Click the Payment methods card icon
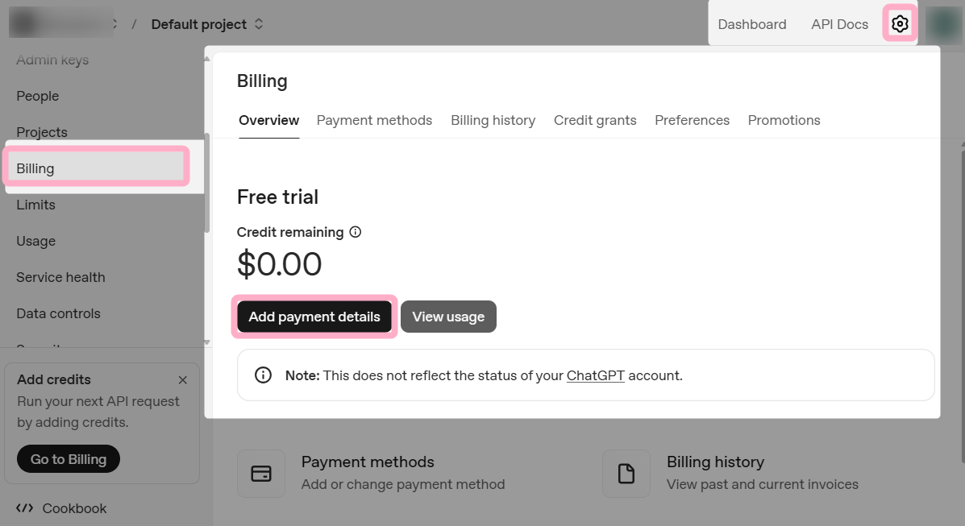This screenshot has height=526, width=965. tap(261, 474)
